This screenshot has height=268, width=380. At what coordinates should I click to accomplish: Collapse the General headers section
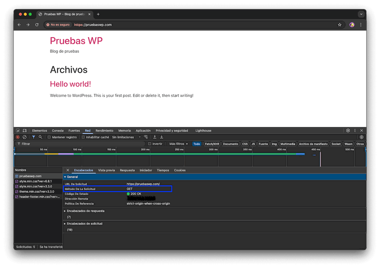pos(214,177)
